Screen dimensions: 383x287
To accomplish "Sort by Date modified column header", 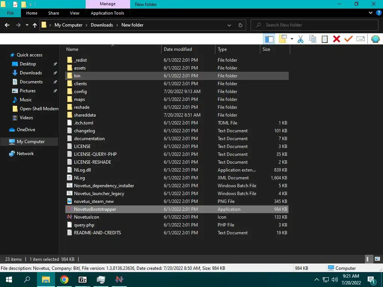I will point(188,49).
